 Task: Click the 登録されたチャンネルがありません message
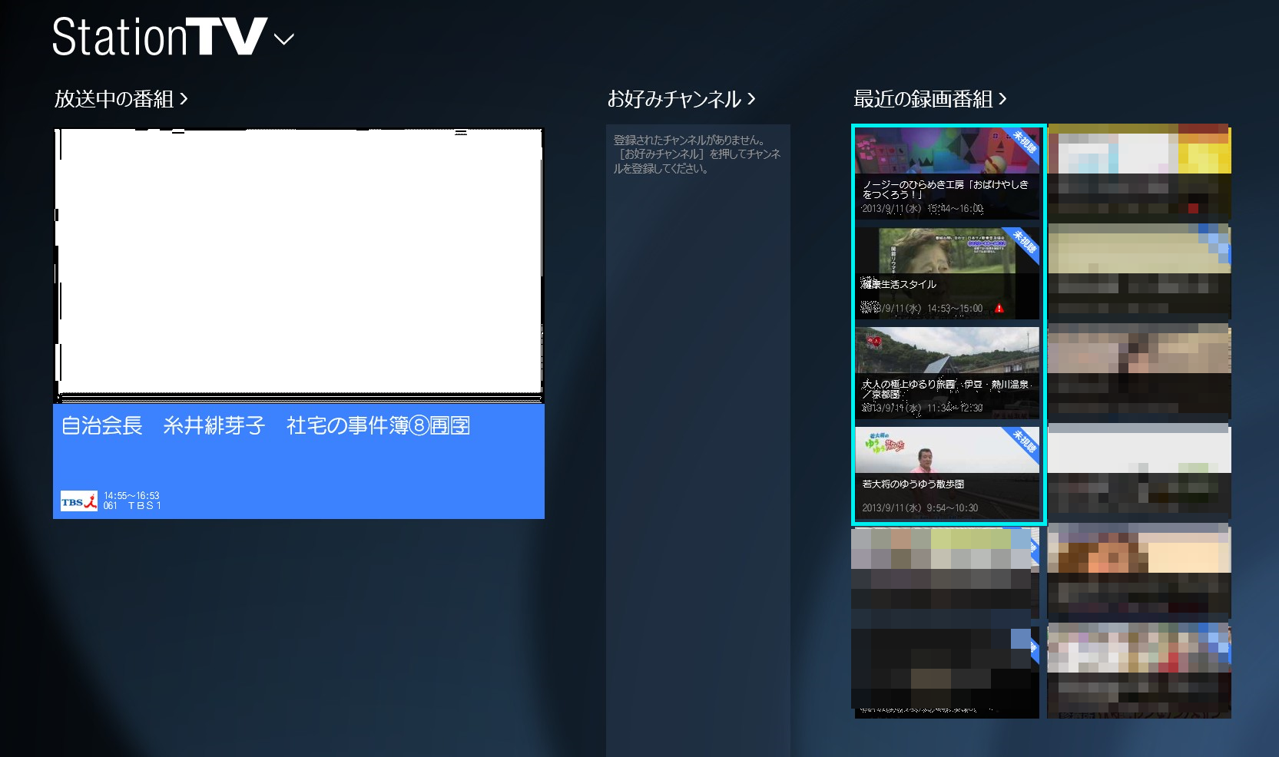coord(697,154)
